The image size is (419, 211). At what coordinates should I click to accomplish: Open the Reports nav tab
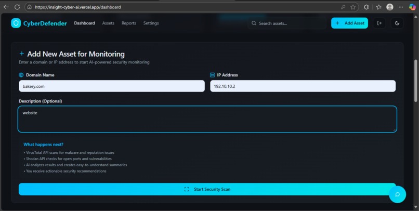click(x=129, y=23)
